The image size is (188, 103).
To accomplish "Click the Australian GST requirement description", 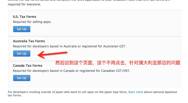I will click(69, 46).
